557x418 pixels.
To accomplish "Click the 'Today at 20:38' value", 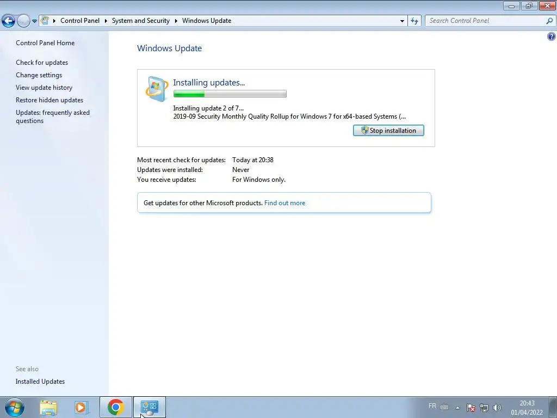I will [x=253, y=160].
